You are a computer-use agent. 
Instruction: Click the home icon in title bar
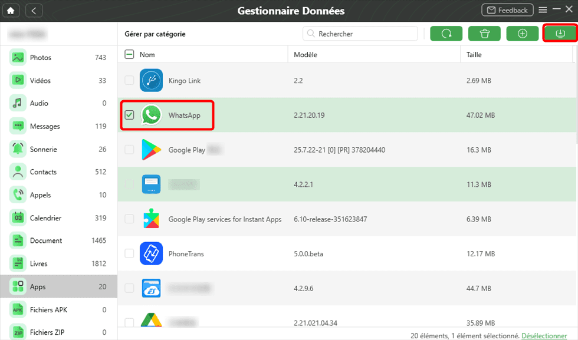(11, 11)
